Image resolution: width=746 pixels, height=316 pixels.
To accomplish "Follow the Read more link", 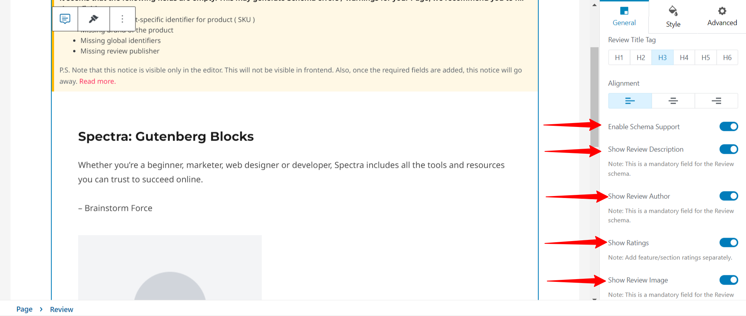I will 98,81.
